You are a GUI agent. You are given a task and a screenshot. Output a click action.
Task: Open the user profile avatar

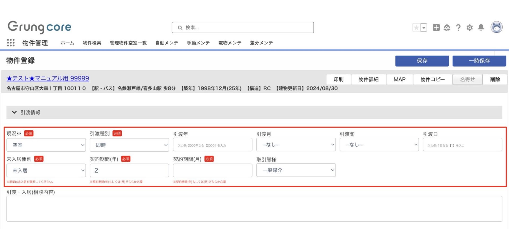pyautogui.click(x=496, y=27)
